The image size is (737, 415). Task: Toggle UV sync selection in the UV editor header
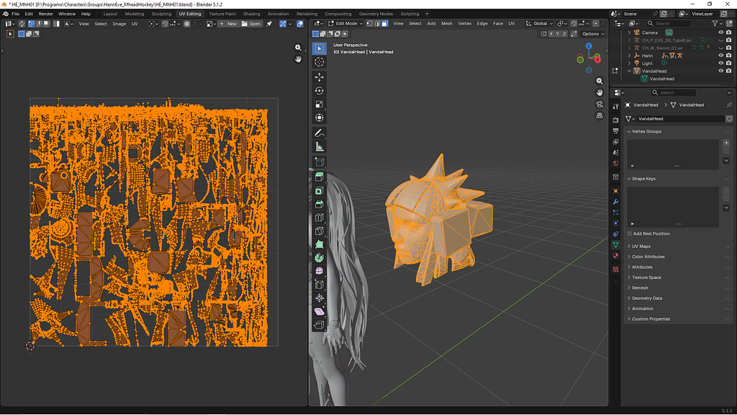22,24
